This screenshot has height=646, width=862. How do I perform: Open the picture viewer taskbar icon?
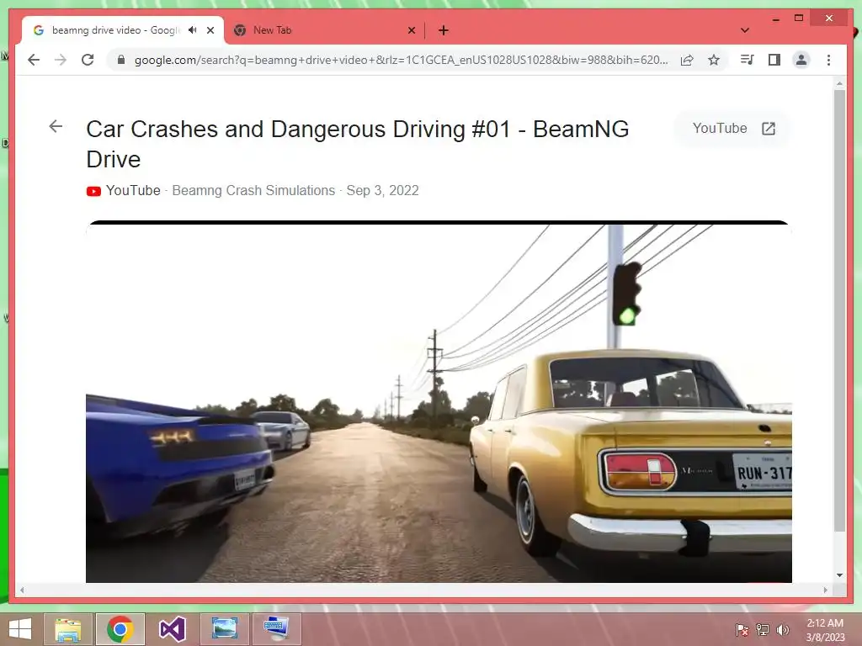pyautogui.click(x=224, y=629)
